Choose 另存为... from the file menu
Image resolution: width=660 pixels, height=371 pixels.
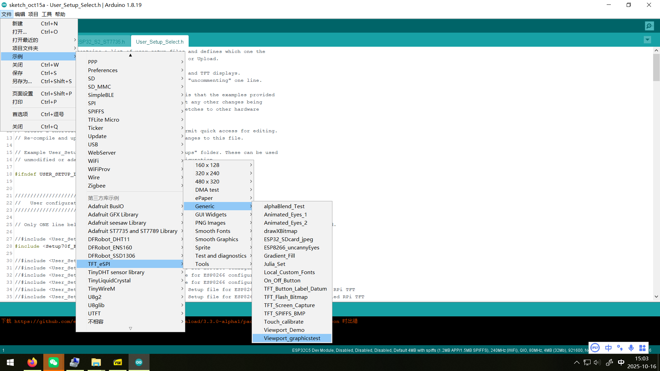(22, 81)
